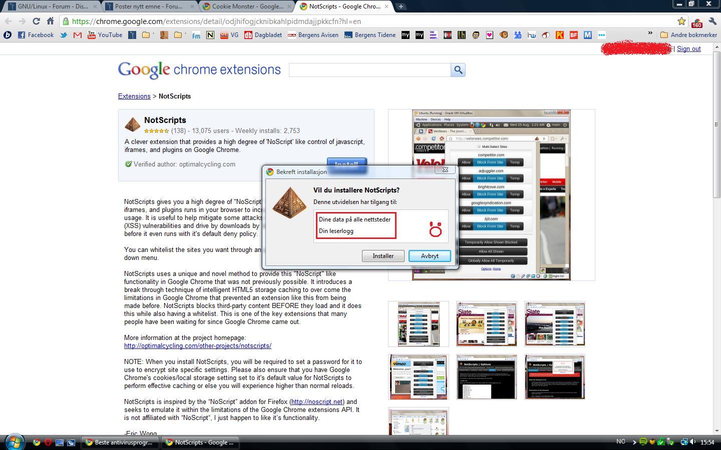Open the Gmail bookmark icon
The image size is (721, 450).
pos(78,35)
